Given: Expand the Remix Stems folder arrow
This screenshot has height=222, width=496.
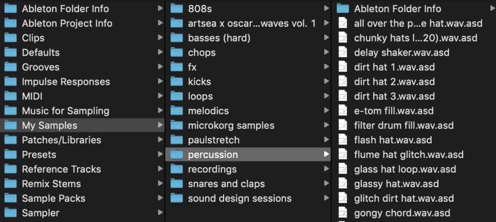Looking at the screenshot, I should click(160, 184).
